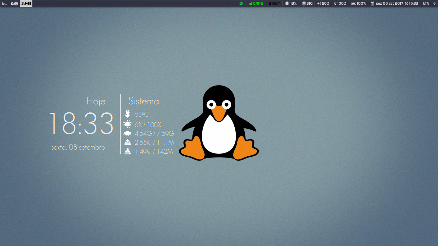Click the Hoje heading

pos(96,101)
